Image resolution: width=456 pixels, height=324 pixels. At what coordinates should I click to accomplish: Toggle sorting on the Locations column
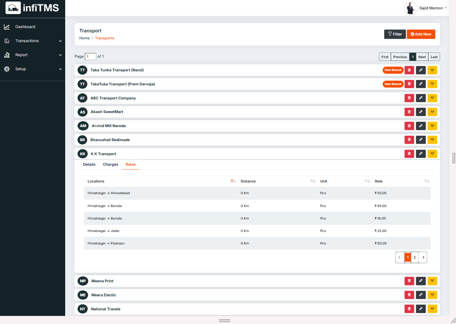pos(233,181)
